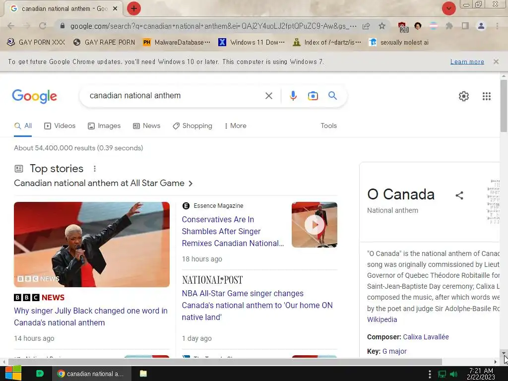Go back with the browser back arrow

(11, 26)
